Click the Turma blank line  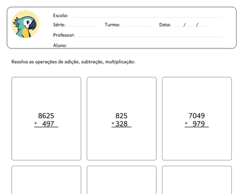coord(137,26)
